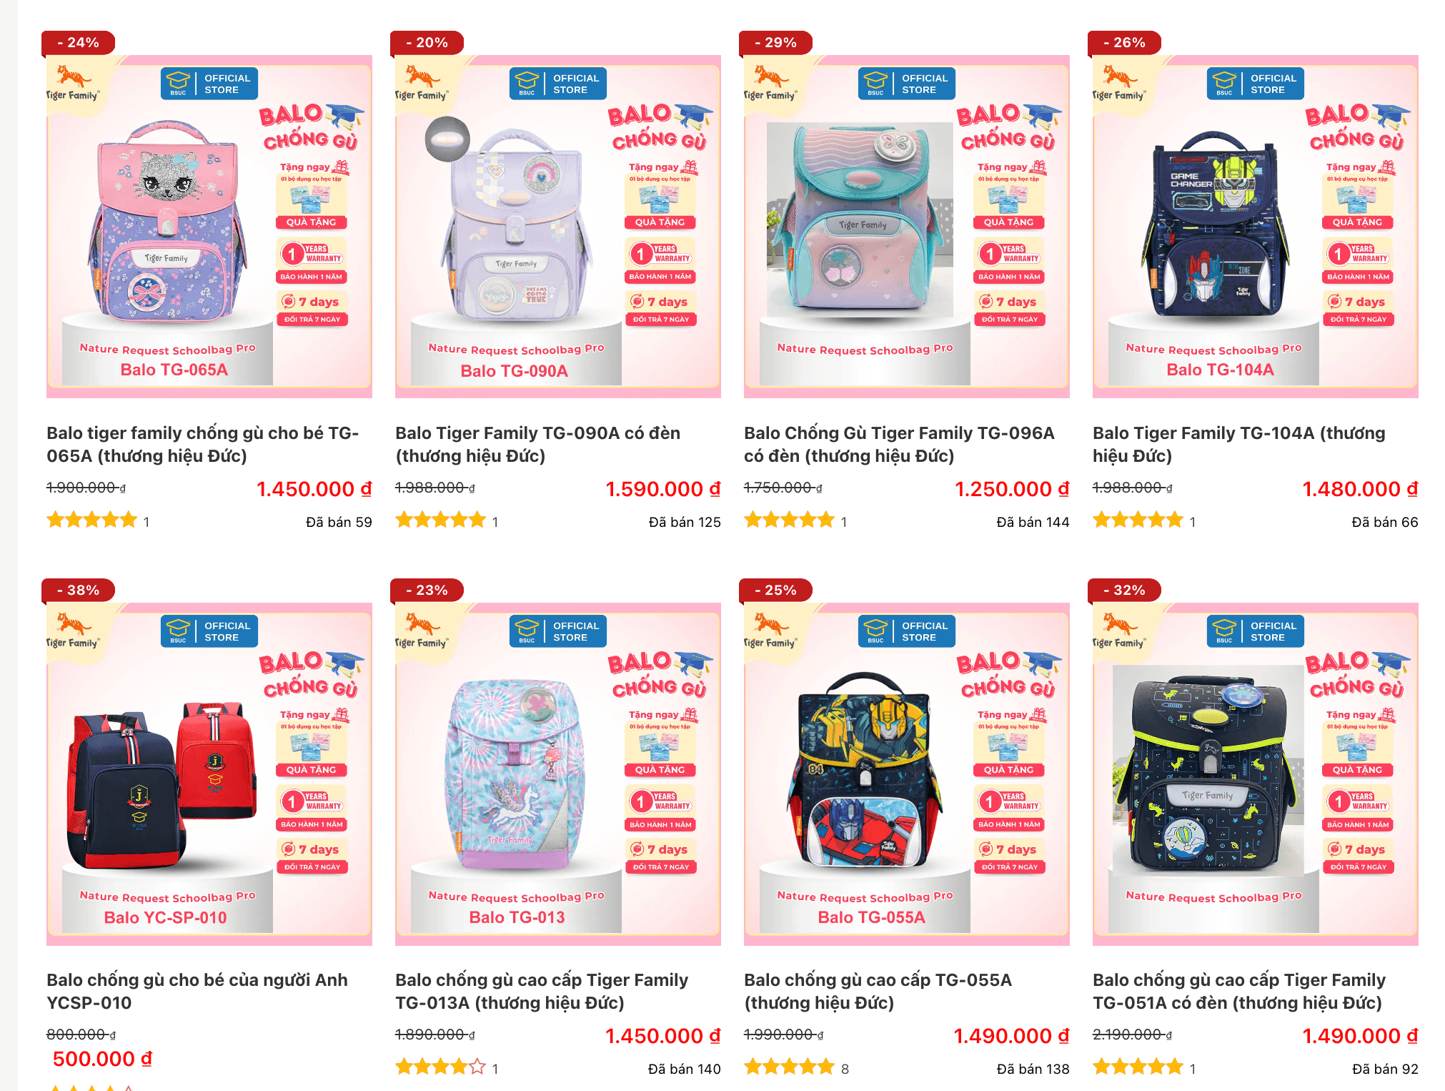Open the TG-051A dinosaur backpack image

pos(1256,774)
